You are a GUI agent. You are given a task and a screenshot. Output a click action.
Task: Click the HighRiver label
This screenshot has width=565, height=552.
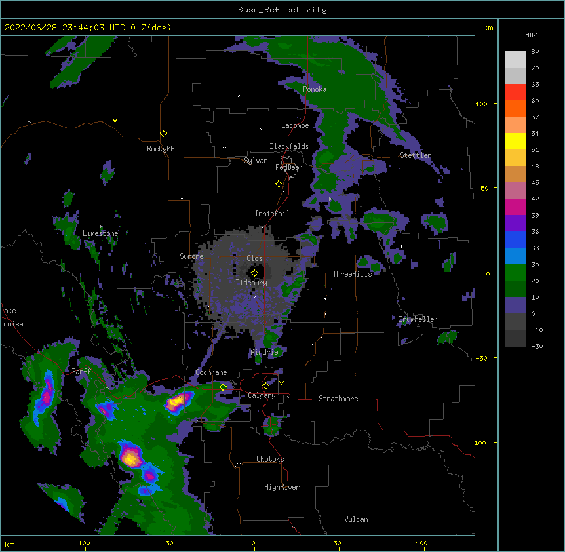coord(282,488)
